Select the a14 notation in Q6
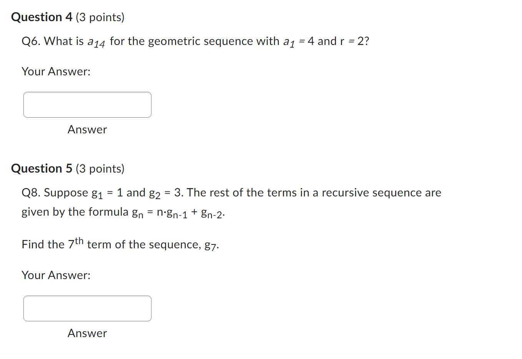The height and width of the screenshot is (359, 522). pos(98,42)
